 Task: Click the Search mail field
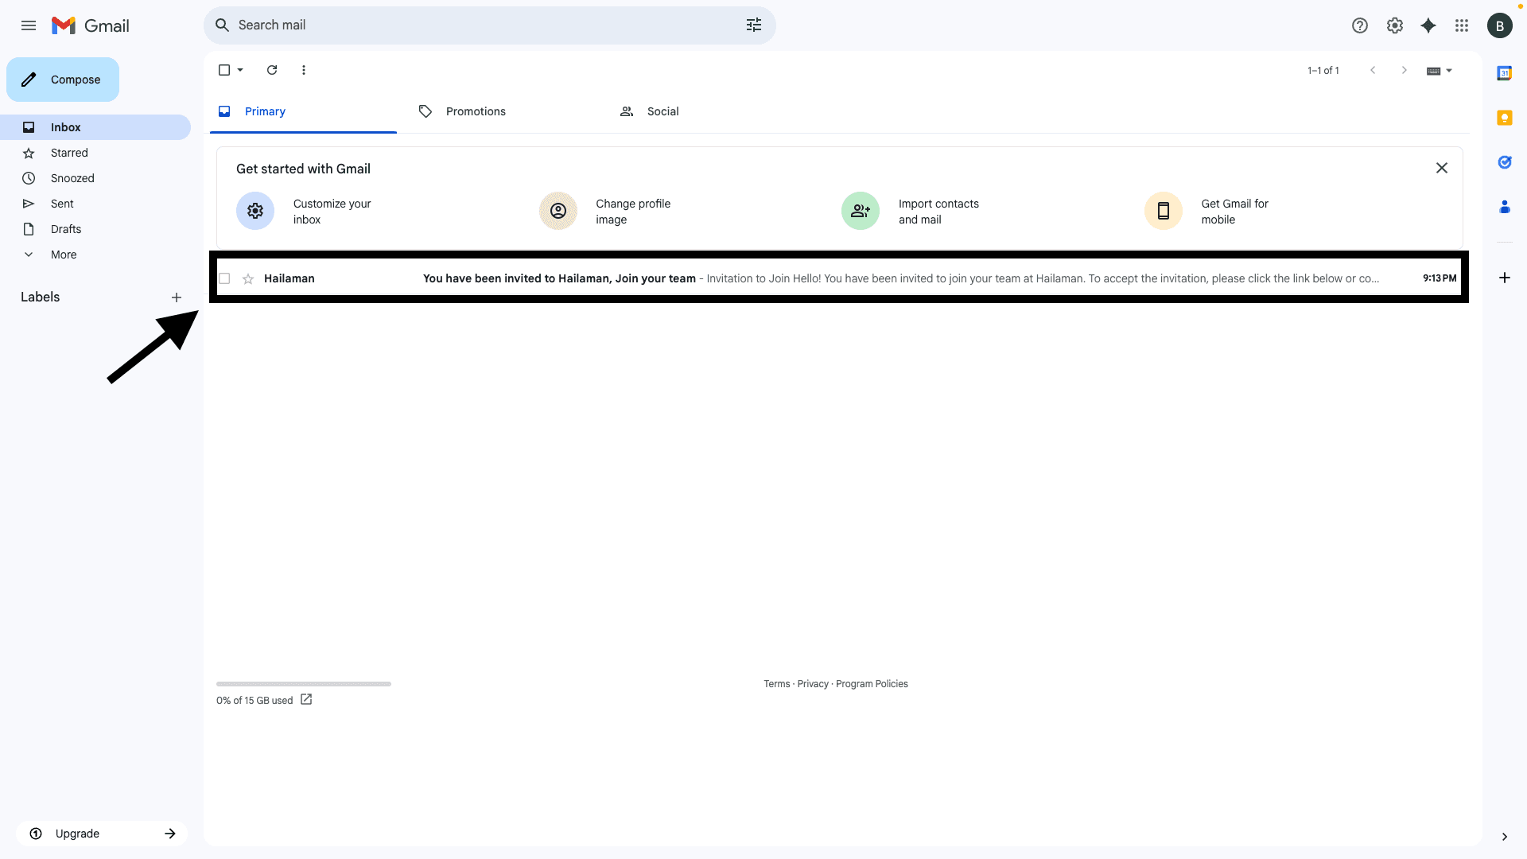(x=477, y=25)
